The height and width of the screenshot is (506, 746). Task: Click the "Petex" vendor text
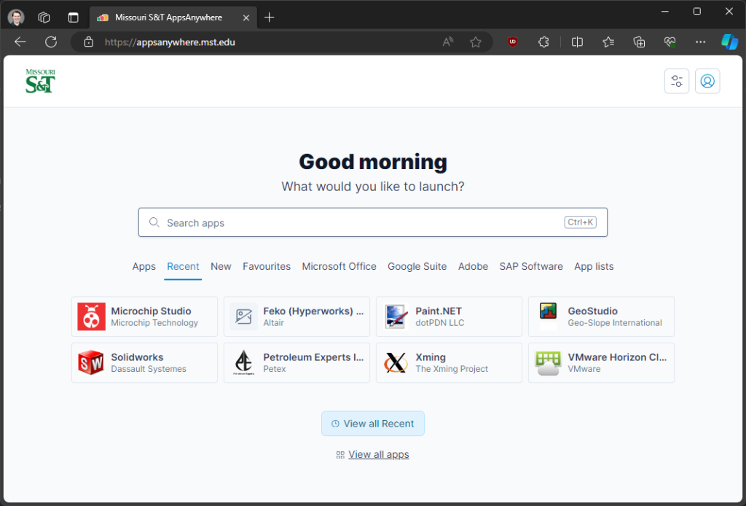275,369
